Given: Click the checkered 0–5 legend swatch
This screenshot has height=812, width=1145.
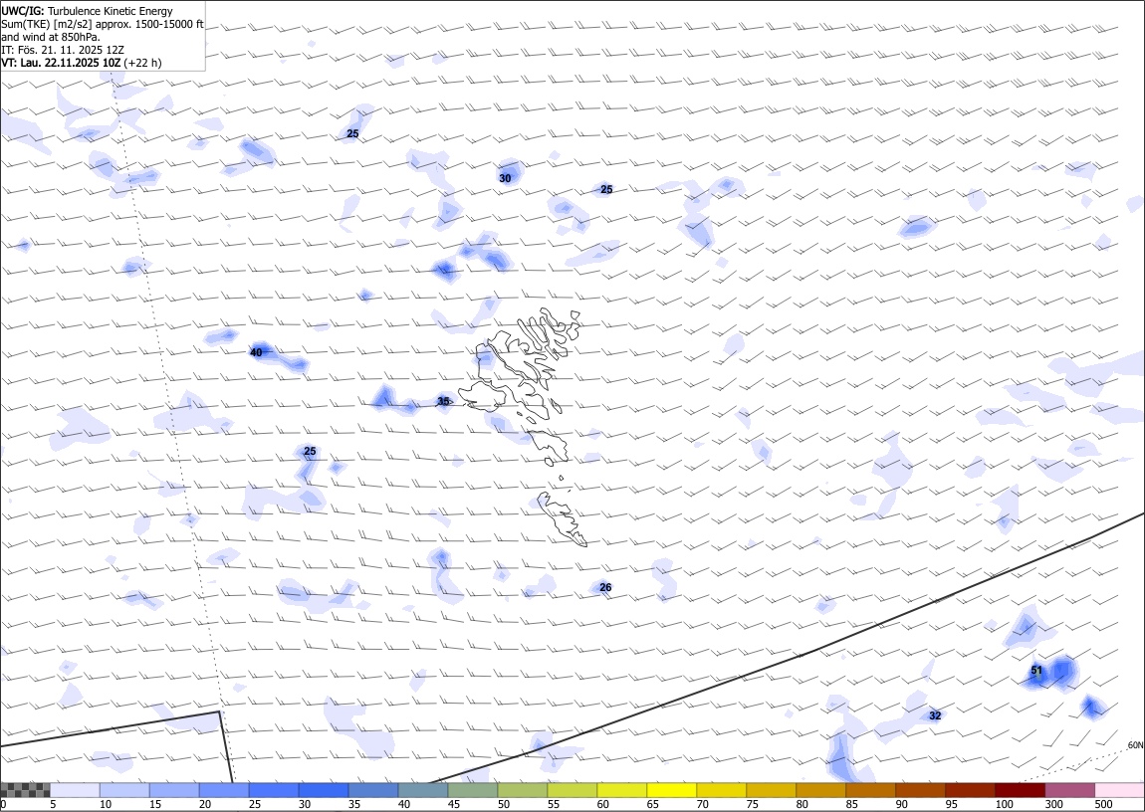Looking at the screenshot, I should coord(26,790).
